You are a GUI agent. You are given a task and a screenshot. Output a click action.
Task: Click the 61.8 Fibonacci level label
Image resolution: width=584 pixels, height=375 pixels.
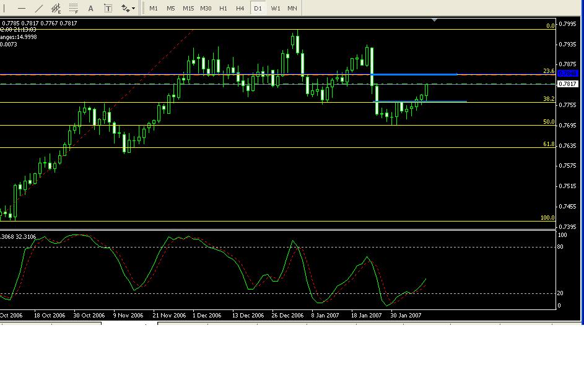pos(548,144)
